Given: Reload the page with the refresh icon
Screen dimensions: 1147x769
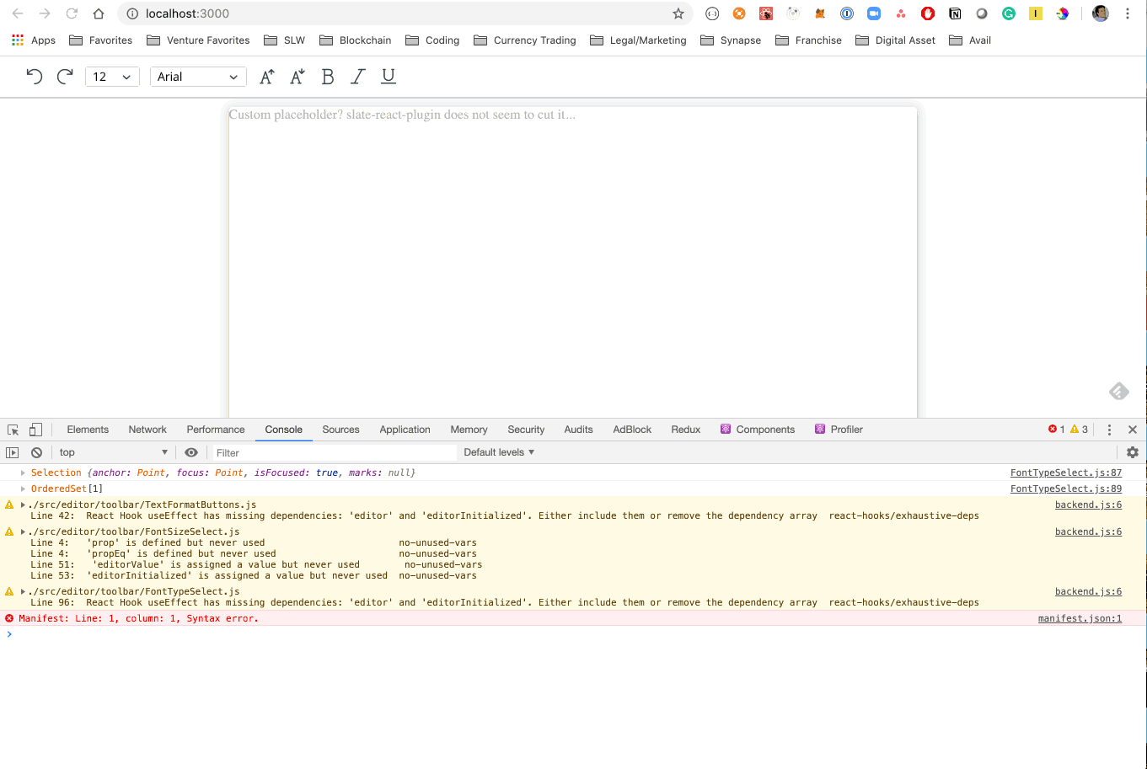Looking at the screenshot, I should coord(72,13).
